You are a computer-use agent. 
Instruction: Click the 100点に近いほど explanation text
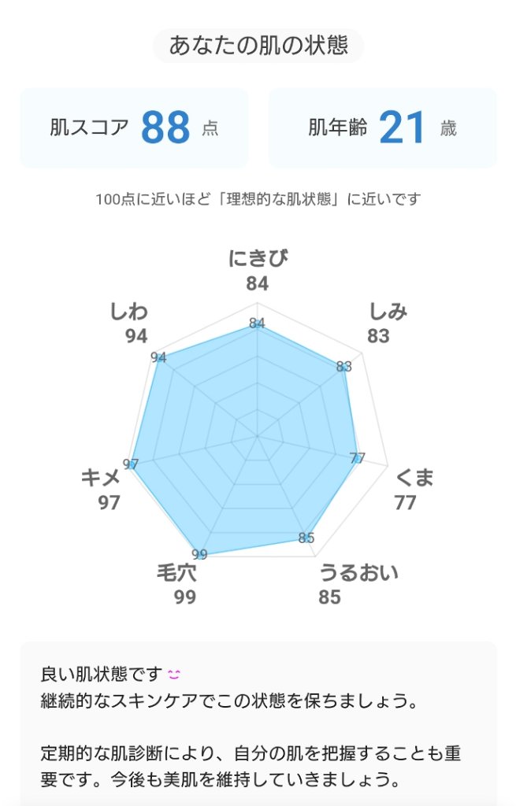point(258,199)
